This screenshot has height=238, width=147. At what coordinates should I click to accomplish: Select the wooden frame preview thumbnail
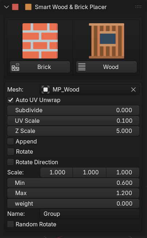tap(107, 41)
